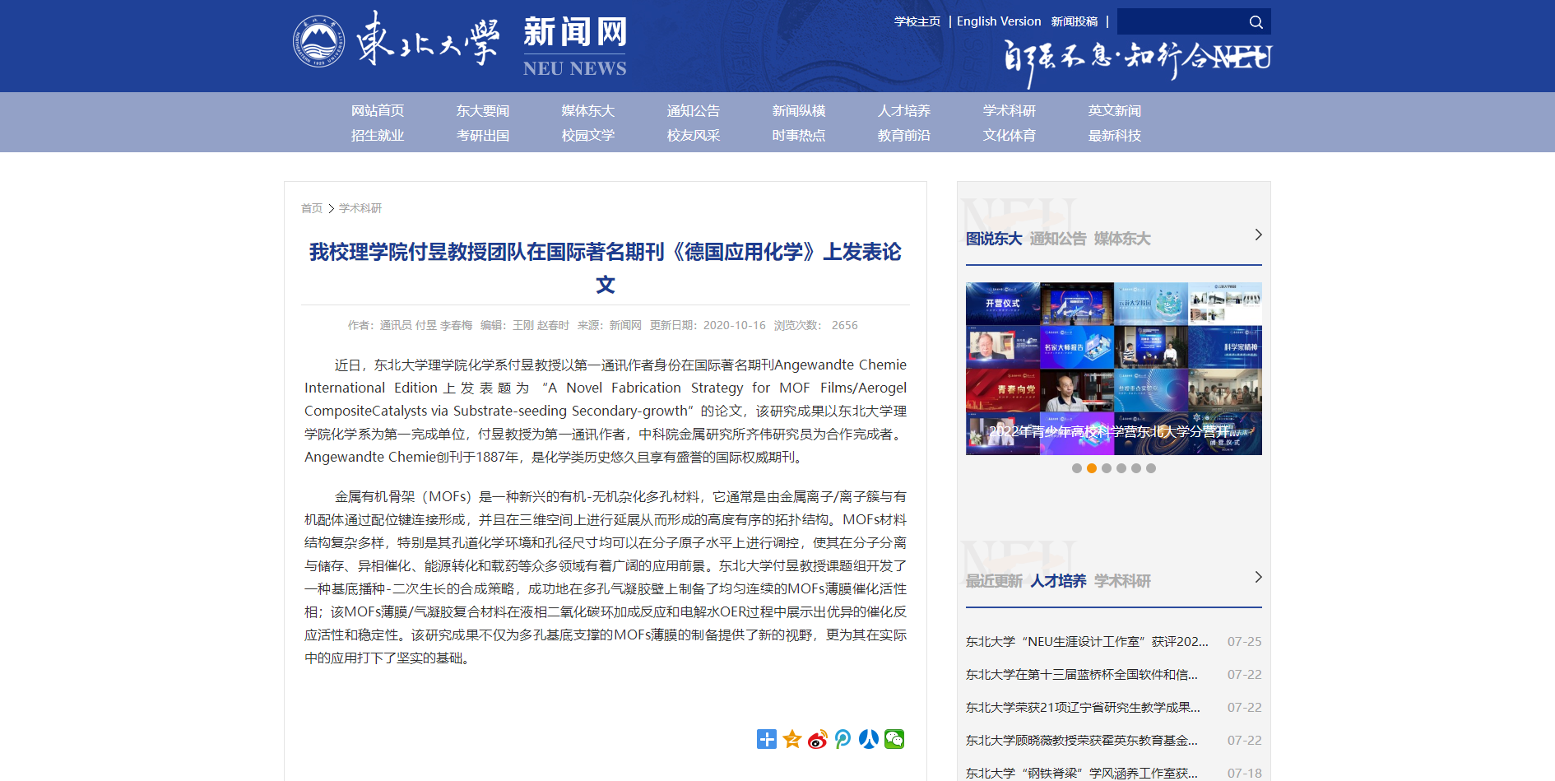Image resolution: width=1555 pixels, height=781 pixels.
Task: Click the search magnifier icon
Action: [1256, 22]
